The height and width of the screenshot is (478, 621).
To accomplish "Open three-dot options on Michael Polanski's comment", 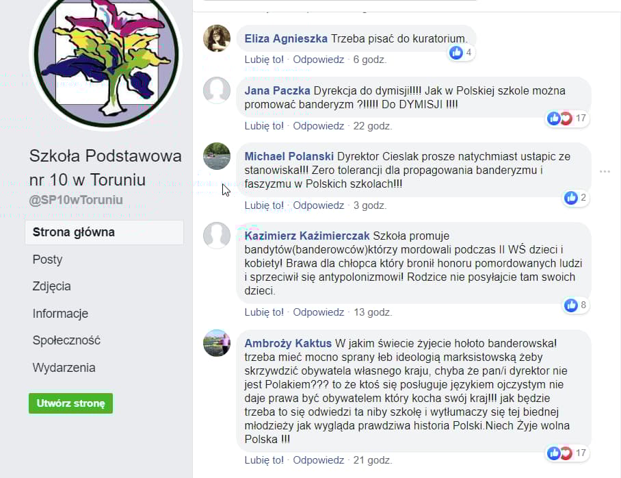I will [x=605, y=171].
